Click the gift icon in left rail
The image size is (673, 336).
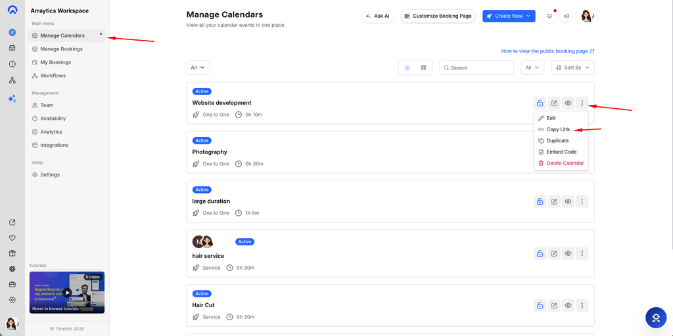click(12, 253)
